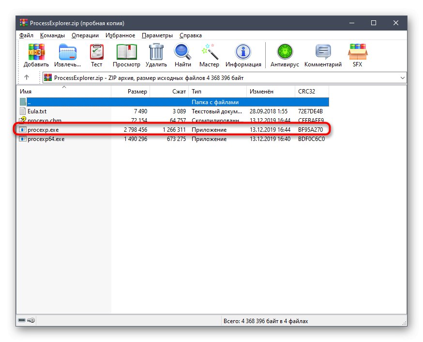
Task: Click size value 1 490 296
Action: click(x=136, y=139)
